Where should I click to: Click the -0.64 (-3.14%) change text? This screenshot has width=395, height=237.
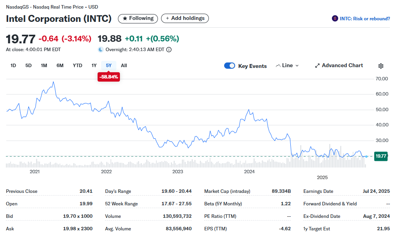click(x=65, y=39)
